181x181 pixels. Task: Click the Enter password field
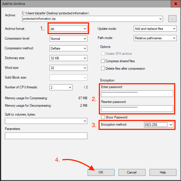point(137,94)
